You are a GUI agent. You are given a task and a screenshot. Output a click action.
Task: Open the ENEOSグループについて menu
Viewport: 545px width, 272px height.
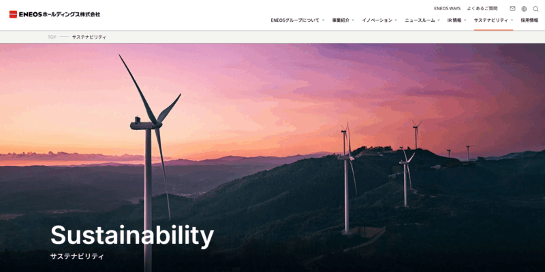[295, 20]
